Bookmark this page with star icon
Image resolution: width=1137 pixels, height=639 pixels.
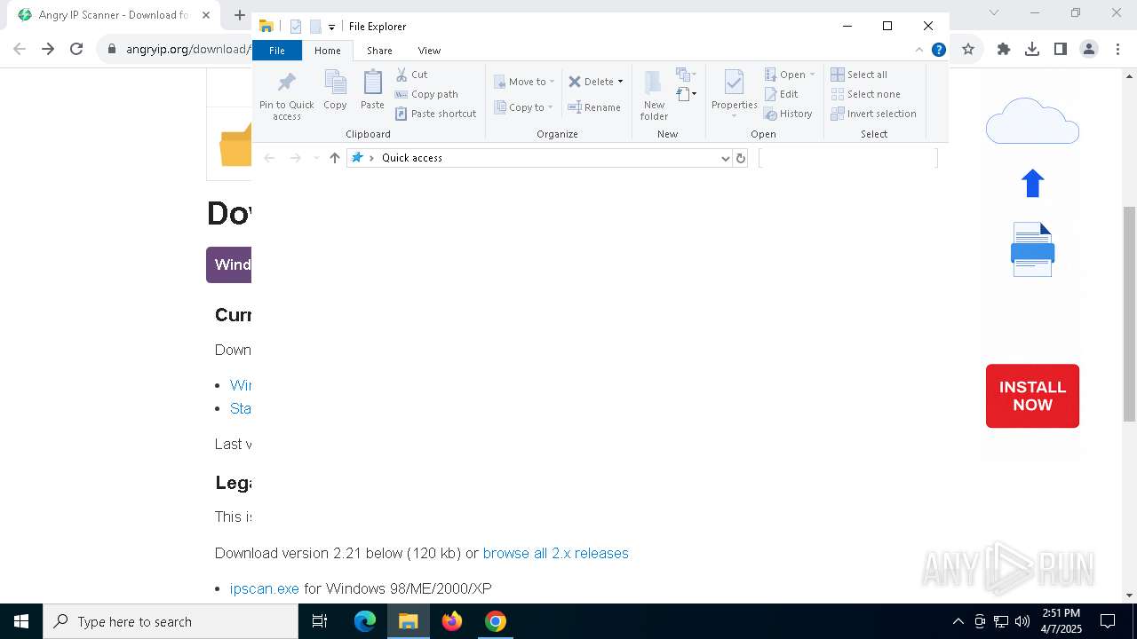click(968, 49)
